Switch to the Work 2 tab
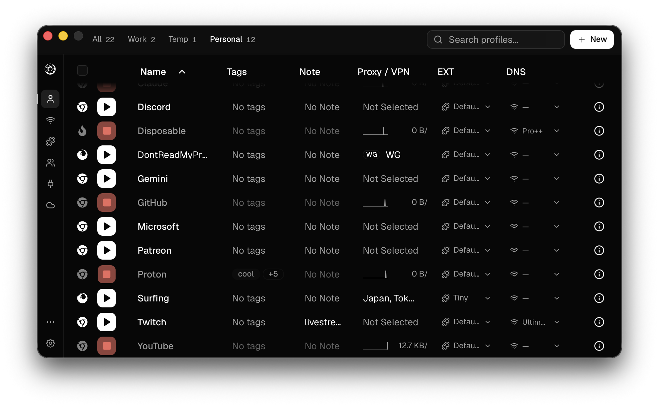The height and width of the screenshot is (407, 659). [x=141, y=39]
